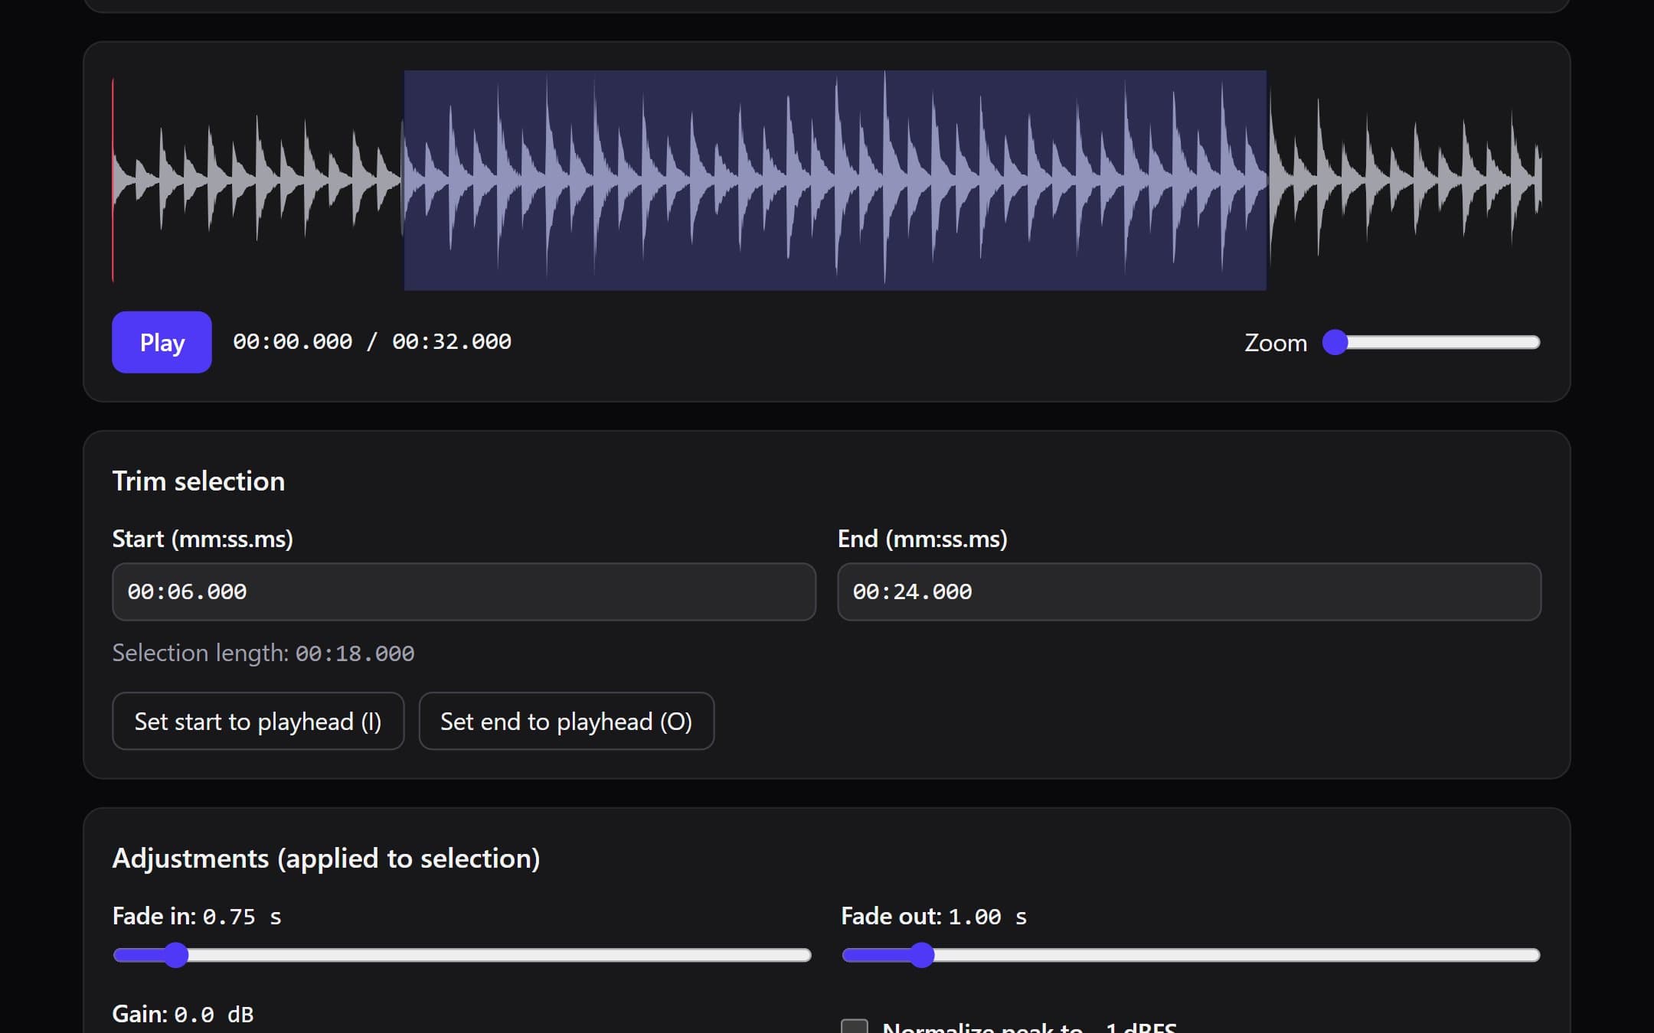Click the red playhead marker in waveform

click(x=113, y=180)
